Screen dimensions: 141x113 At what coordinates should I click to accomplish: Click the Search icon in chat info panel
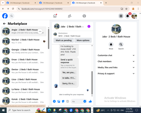point(121,45)
